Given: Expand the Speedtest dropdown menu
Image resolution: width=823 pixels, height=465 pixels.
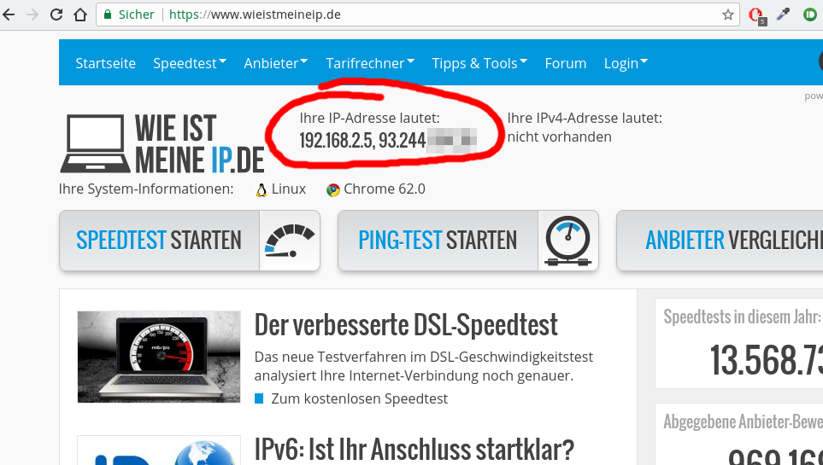Looking at the screenshot, I should coord(190,63).
